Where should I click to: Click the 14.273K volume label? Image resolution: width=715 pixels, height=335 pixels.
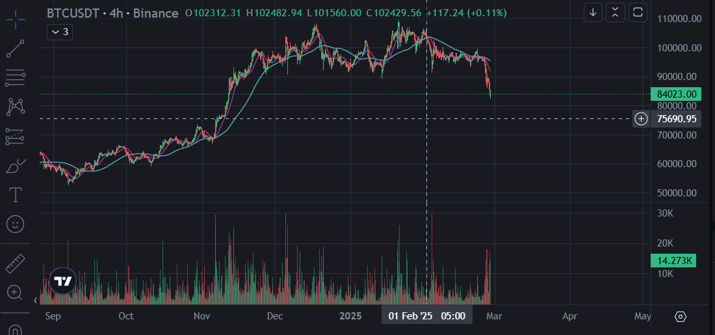click(x=675, y=261)
